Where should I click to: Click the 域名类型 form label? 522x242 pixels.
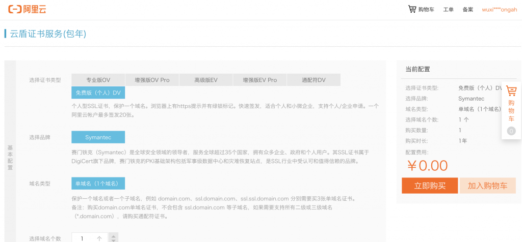[40, 184]
